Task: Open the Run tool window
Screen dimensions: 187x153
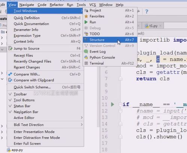Action: (x=110, y=22)
